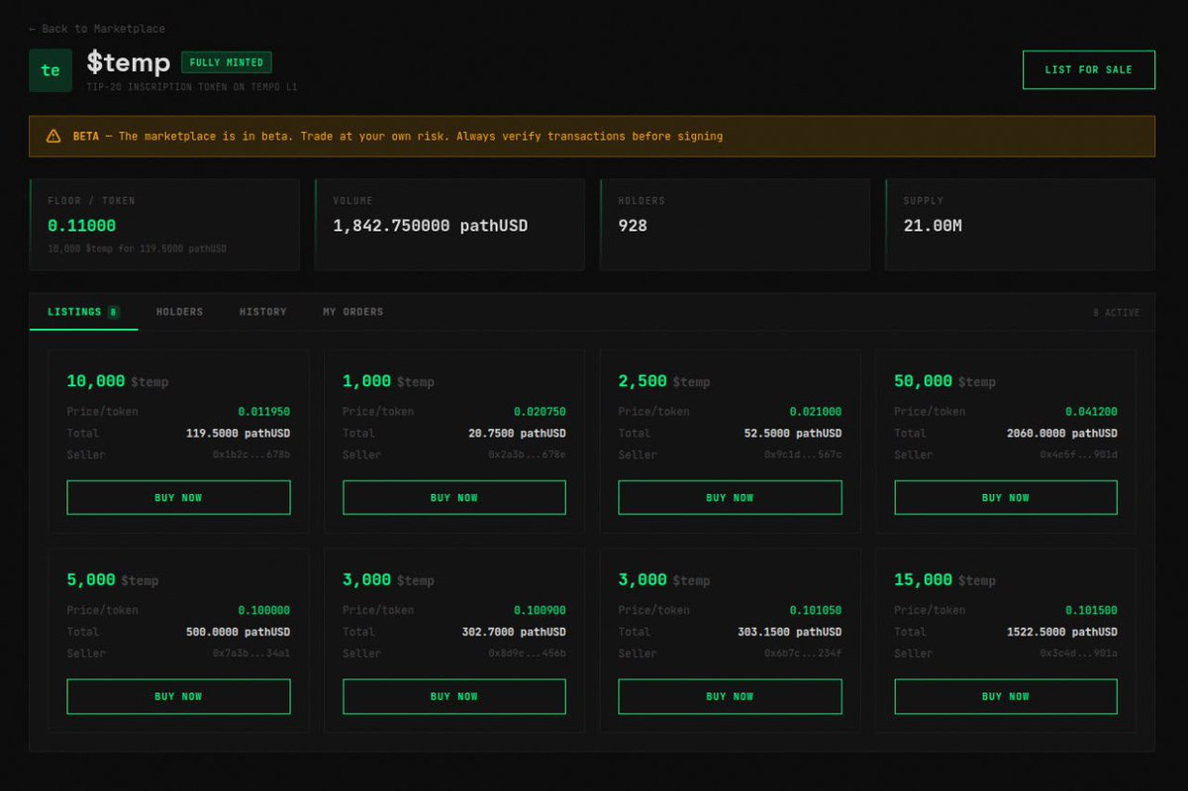Click the $temp token title
The height and width of the screenshot is (791, 1188).
128,62
